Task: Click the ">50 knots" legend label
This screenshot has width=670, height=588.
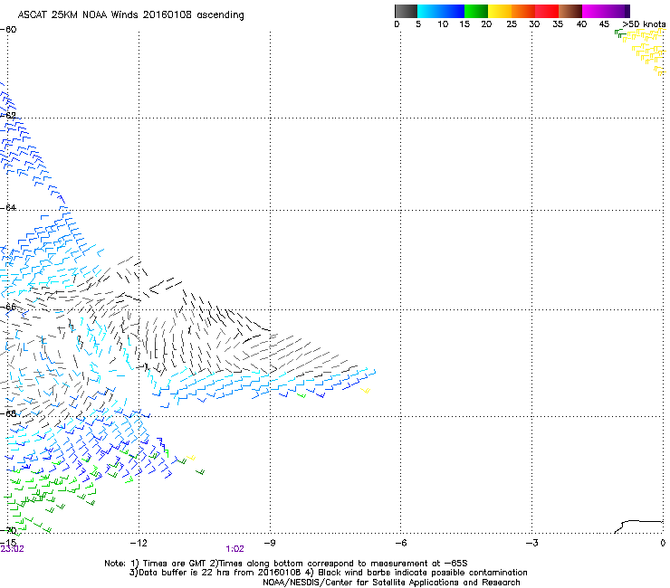Action: (644, 24)
